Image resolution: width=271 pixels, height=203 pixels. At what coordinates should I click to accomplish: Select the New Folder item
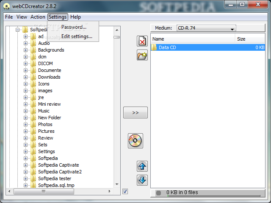point(50,118)
